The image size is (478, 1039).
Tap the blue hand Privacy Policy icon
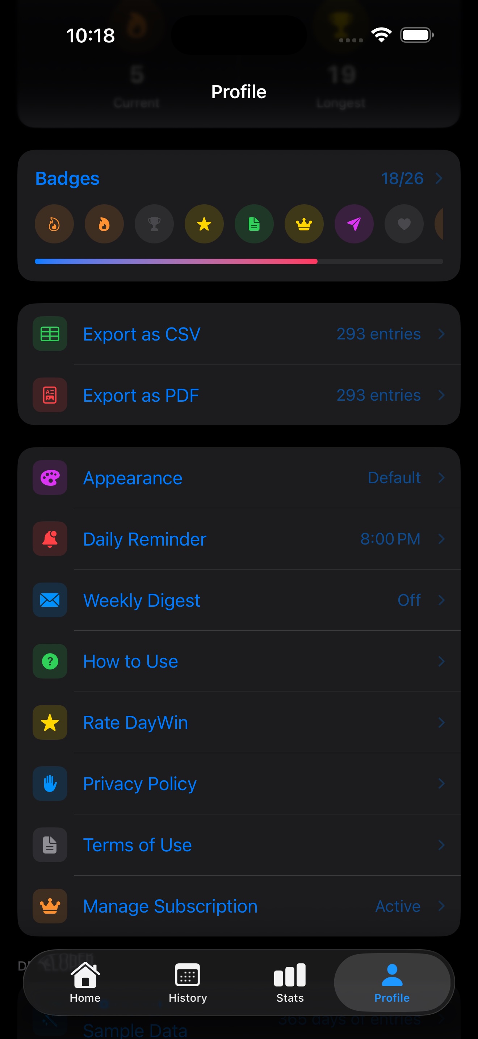pos(50,784)
